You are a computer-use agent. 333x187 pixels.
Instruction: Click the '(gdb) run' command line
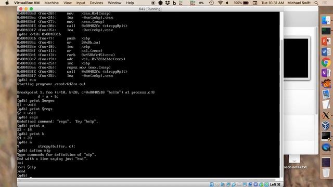tap(27, 80)
